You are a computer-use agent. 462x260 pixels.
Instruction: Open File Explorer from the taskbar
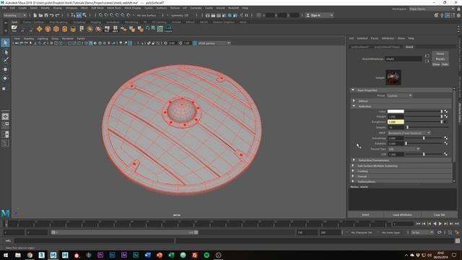(x=18, y=255)
